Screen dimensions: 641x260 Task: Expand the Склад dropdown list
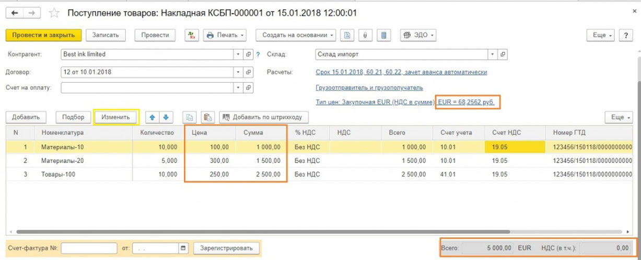pyautogui.click(x=492, y=54)
